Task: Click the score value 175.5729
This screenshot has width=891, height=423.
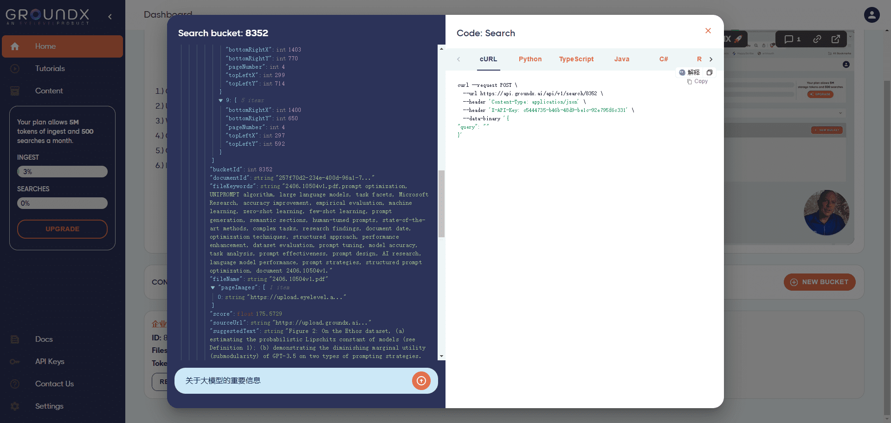Action: click(x=269, y=314)
